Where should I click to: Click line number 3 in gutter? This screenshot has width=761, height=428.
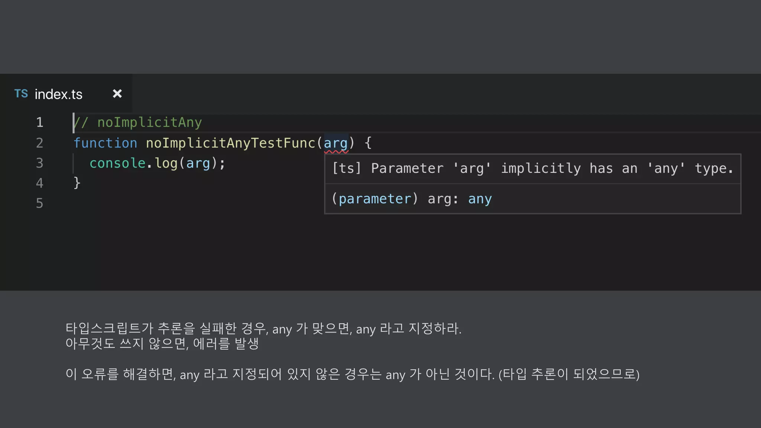point(40,163)
